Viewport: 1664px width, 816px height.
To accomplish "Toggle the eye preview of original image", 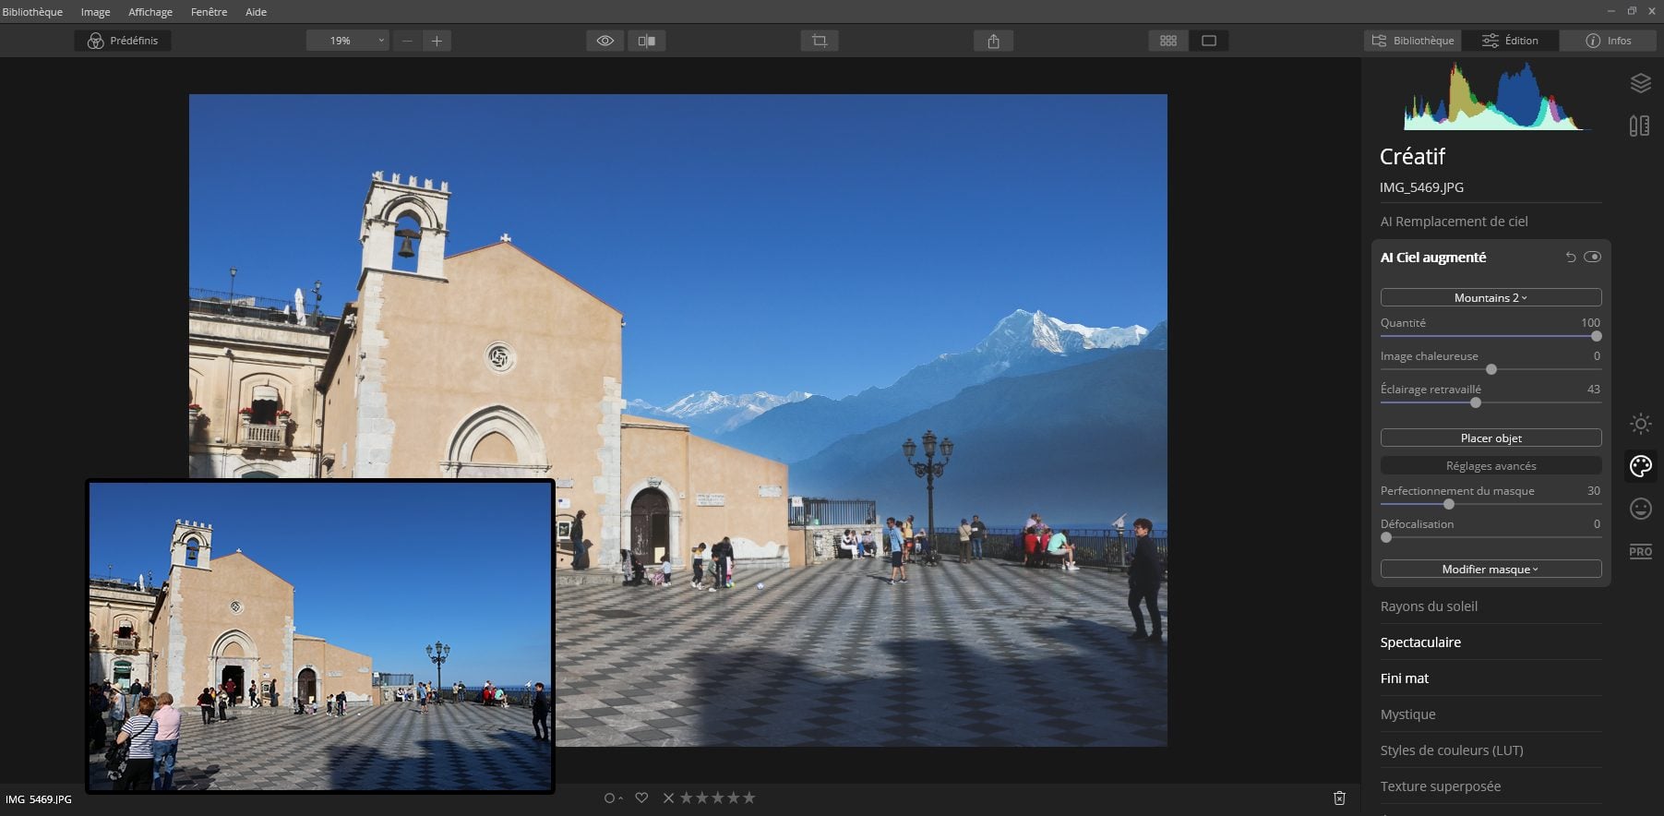I will pos(605,41).
